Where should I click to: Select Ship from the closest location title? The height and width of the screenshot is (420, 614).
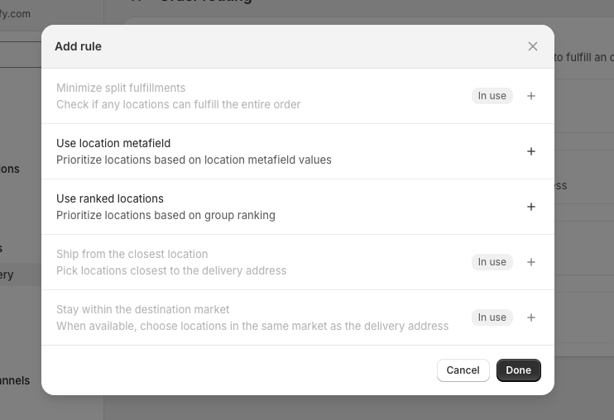(132, 254)
